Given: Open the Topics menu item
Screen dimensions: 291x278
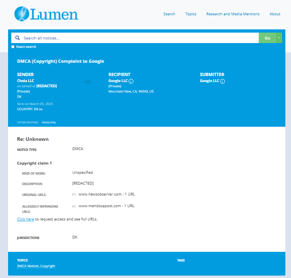Looking at the screenshot, I should pos(191,14).
